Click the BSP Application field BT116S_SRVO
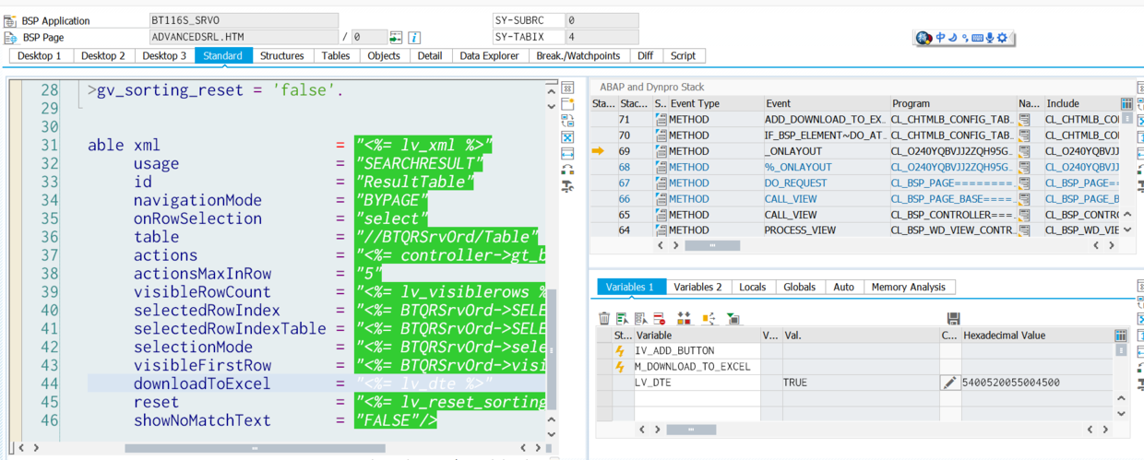The image size is (1144, 460). 243,20
